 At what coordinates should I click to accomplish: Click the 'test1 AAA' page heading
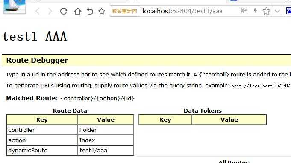[x=35, y=36]
